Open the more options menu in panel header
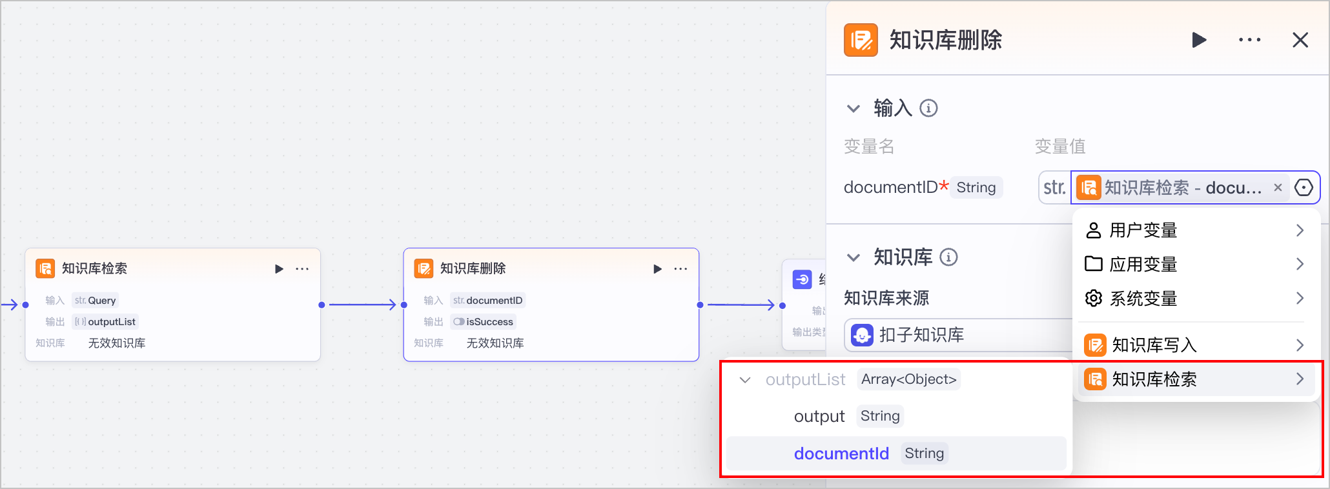The height and width of the screenshot is (489, 1330). point(1249,40)
